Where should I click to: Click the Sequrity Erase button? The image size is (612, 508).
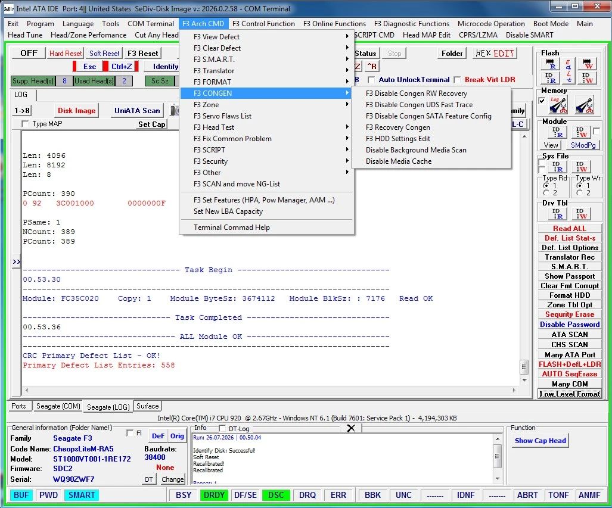570,314
